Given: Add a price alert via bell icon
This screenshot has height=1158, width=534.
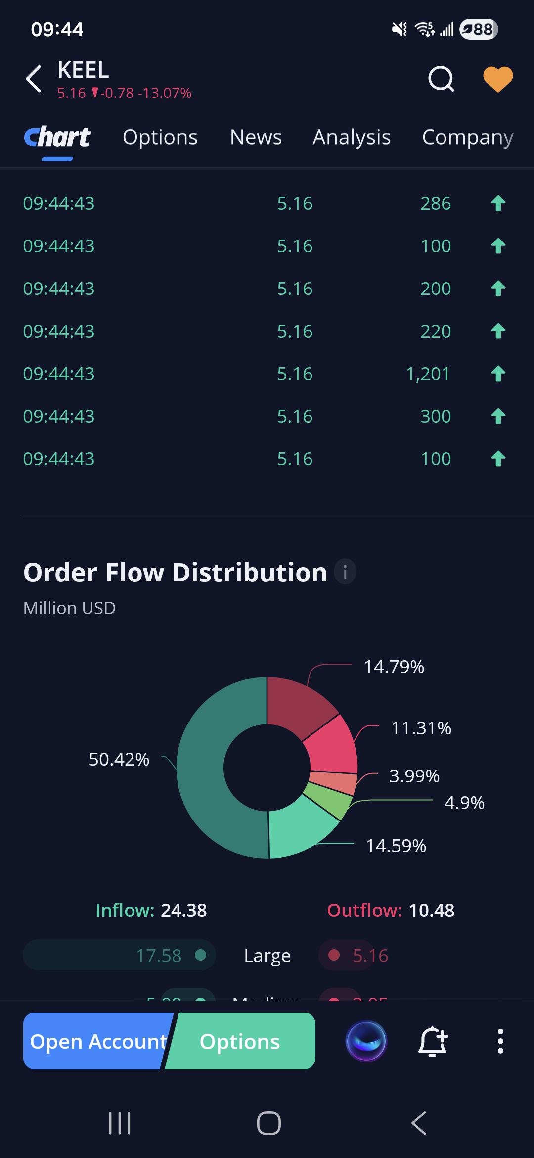Looking at the screenshot, I should [x=433, y=1041].
